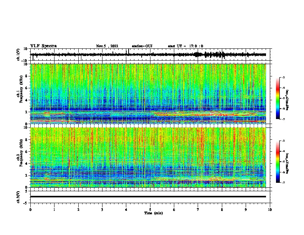Click the "4" kHz tick on ch.1 frequency axis
This screenshot has width=304, height=235.
(x=26, y=100)
